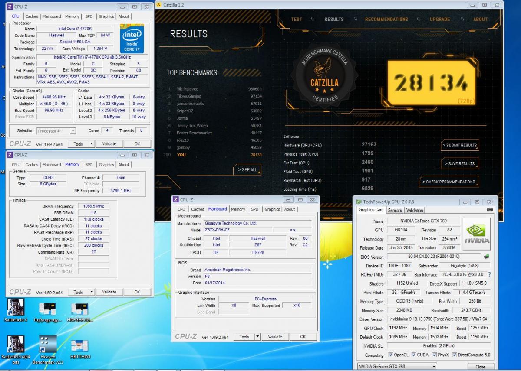Select SniperOZ entry in top benchmarks

coord(215,111)
